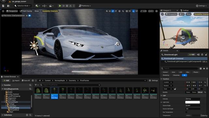
Task: Open the camera speed setting 0.1
Action: pos(151,11)
